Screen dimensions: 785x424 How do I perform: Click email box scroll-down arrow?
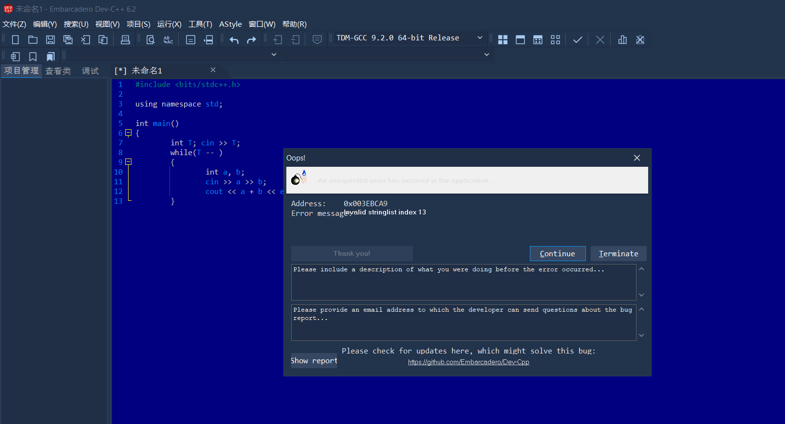point(642,336)
